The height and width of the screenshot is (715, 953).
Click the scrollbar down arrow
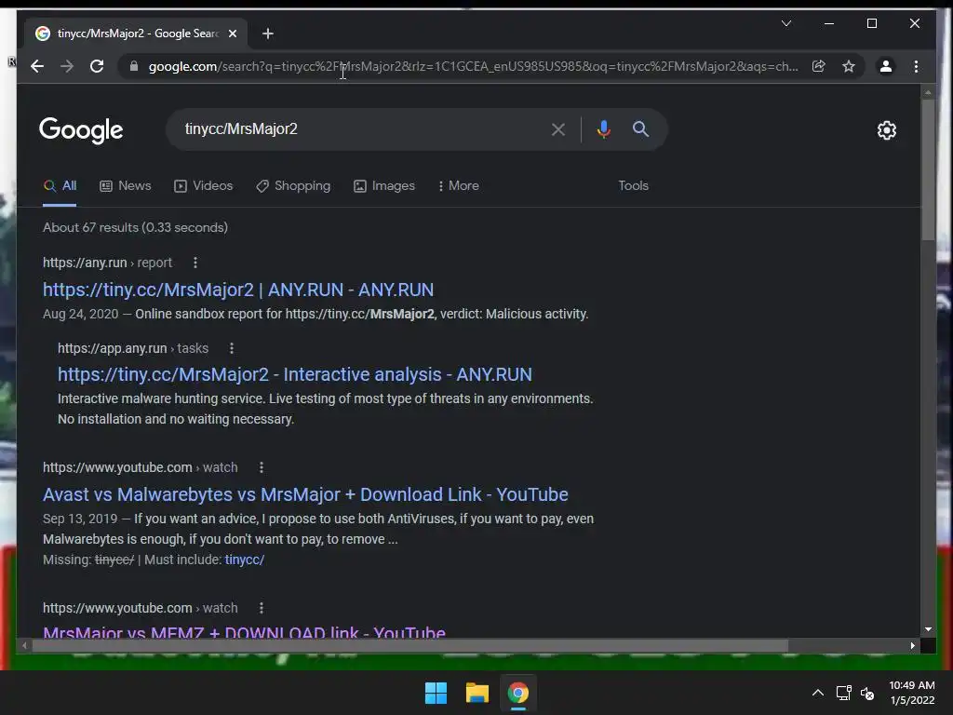point(928,630)
